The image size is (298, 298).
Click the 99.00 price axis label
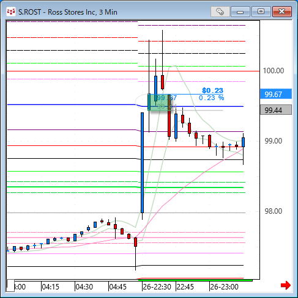(273, 141)
